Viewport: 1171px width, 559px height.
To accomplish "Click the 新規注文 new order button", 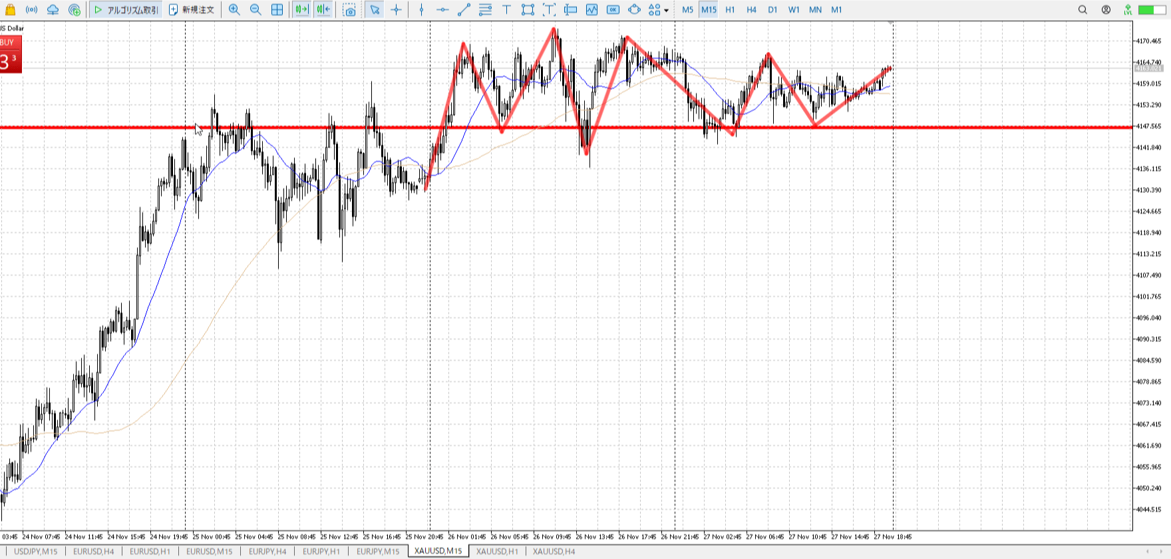I will tap(192, 10).
